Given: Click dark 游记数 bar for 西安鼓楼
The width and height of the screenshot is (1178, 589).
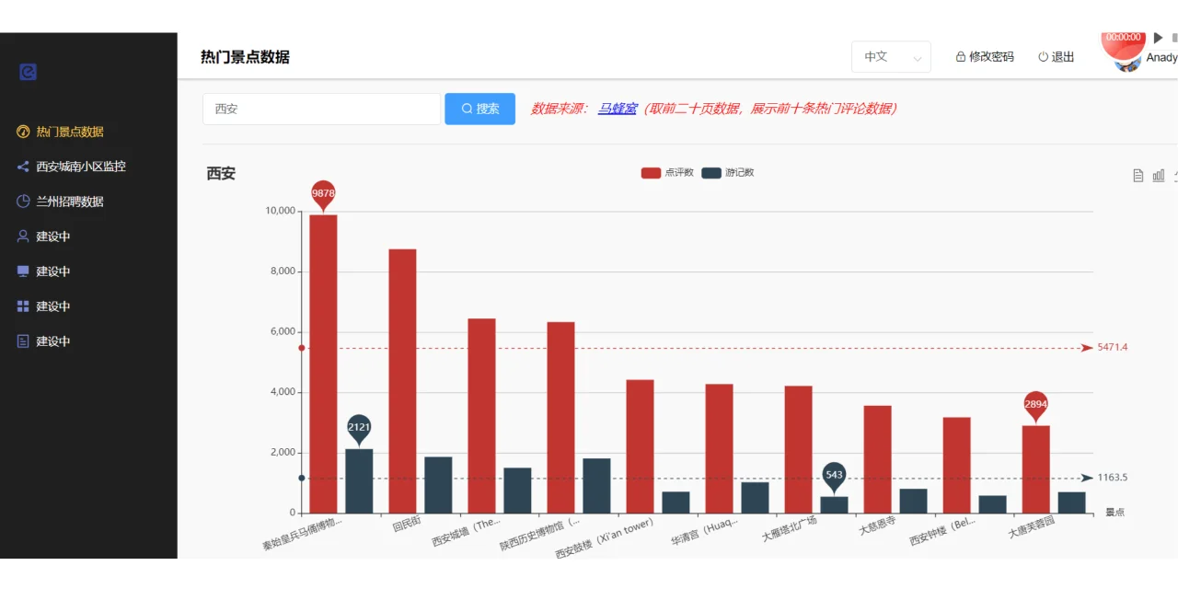Looking at the screenshot, I should click(x=676, y=502).
